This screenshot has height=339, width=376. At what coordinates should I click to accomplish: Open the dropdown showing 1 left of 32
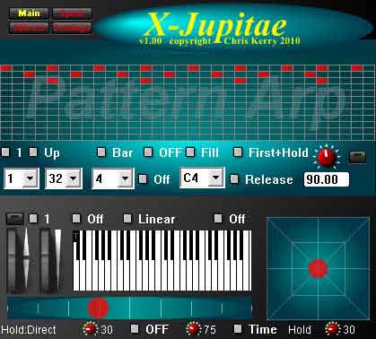coord(22,178)
